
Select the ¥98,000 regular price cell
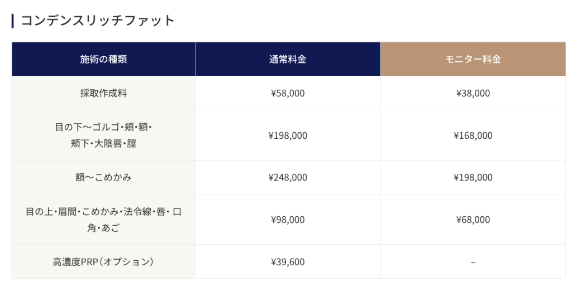point(288,220)
